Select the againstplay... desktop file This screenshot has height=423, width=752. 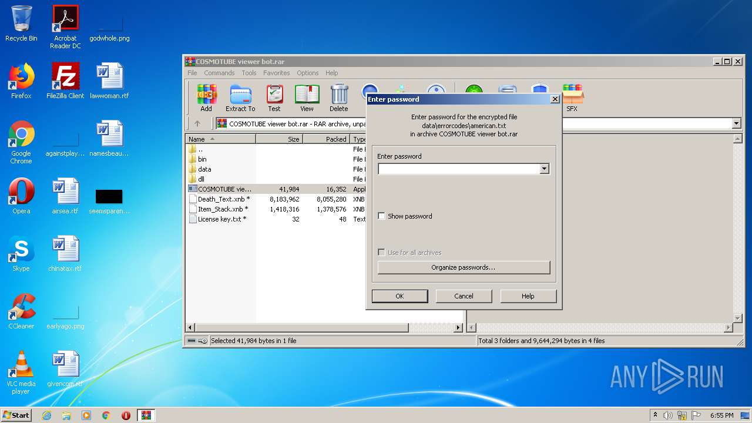(65, 146)
